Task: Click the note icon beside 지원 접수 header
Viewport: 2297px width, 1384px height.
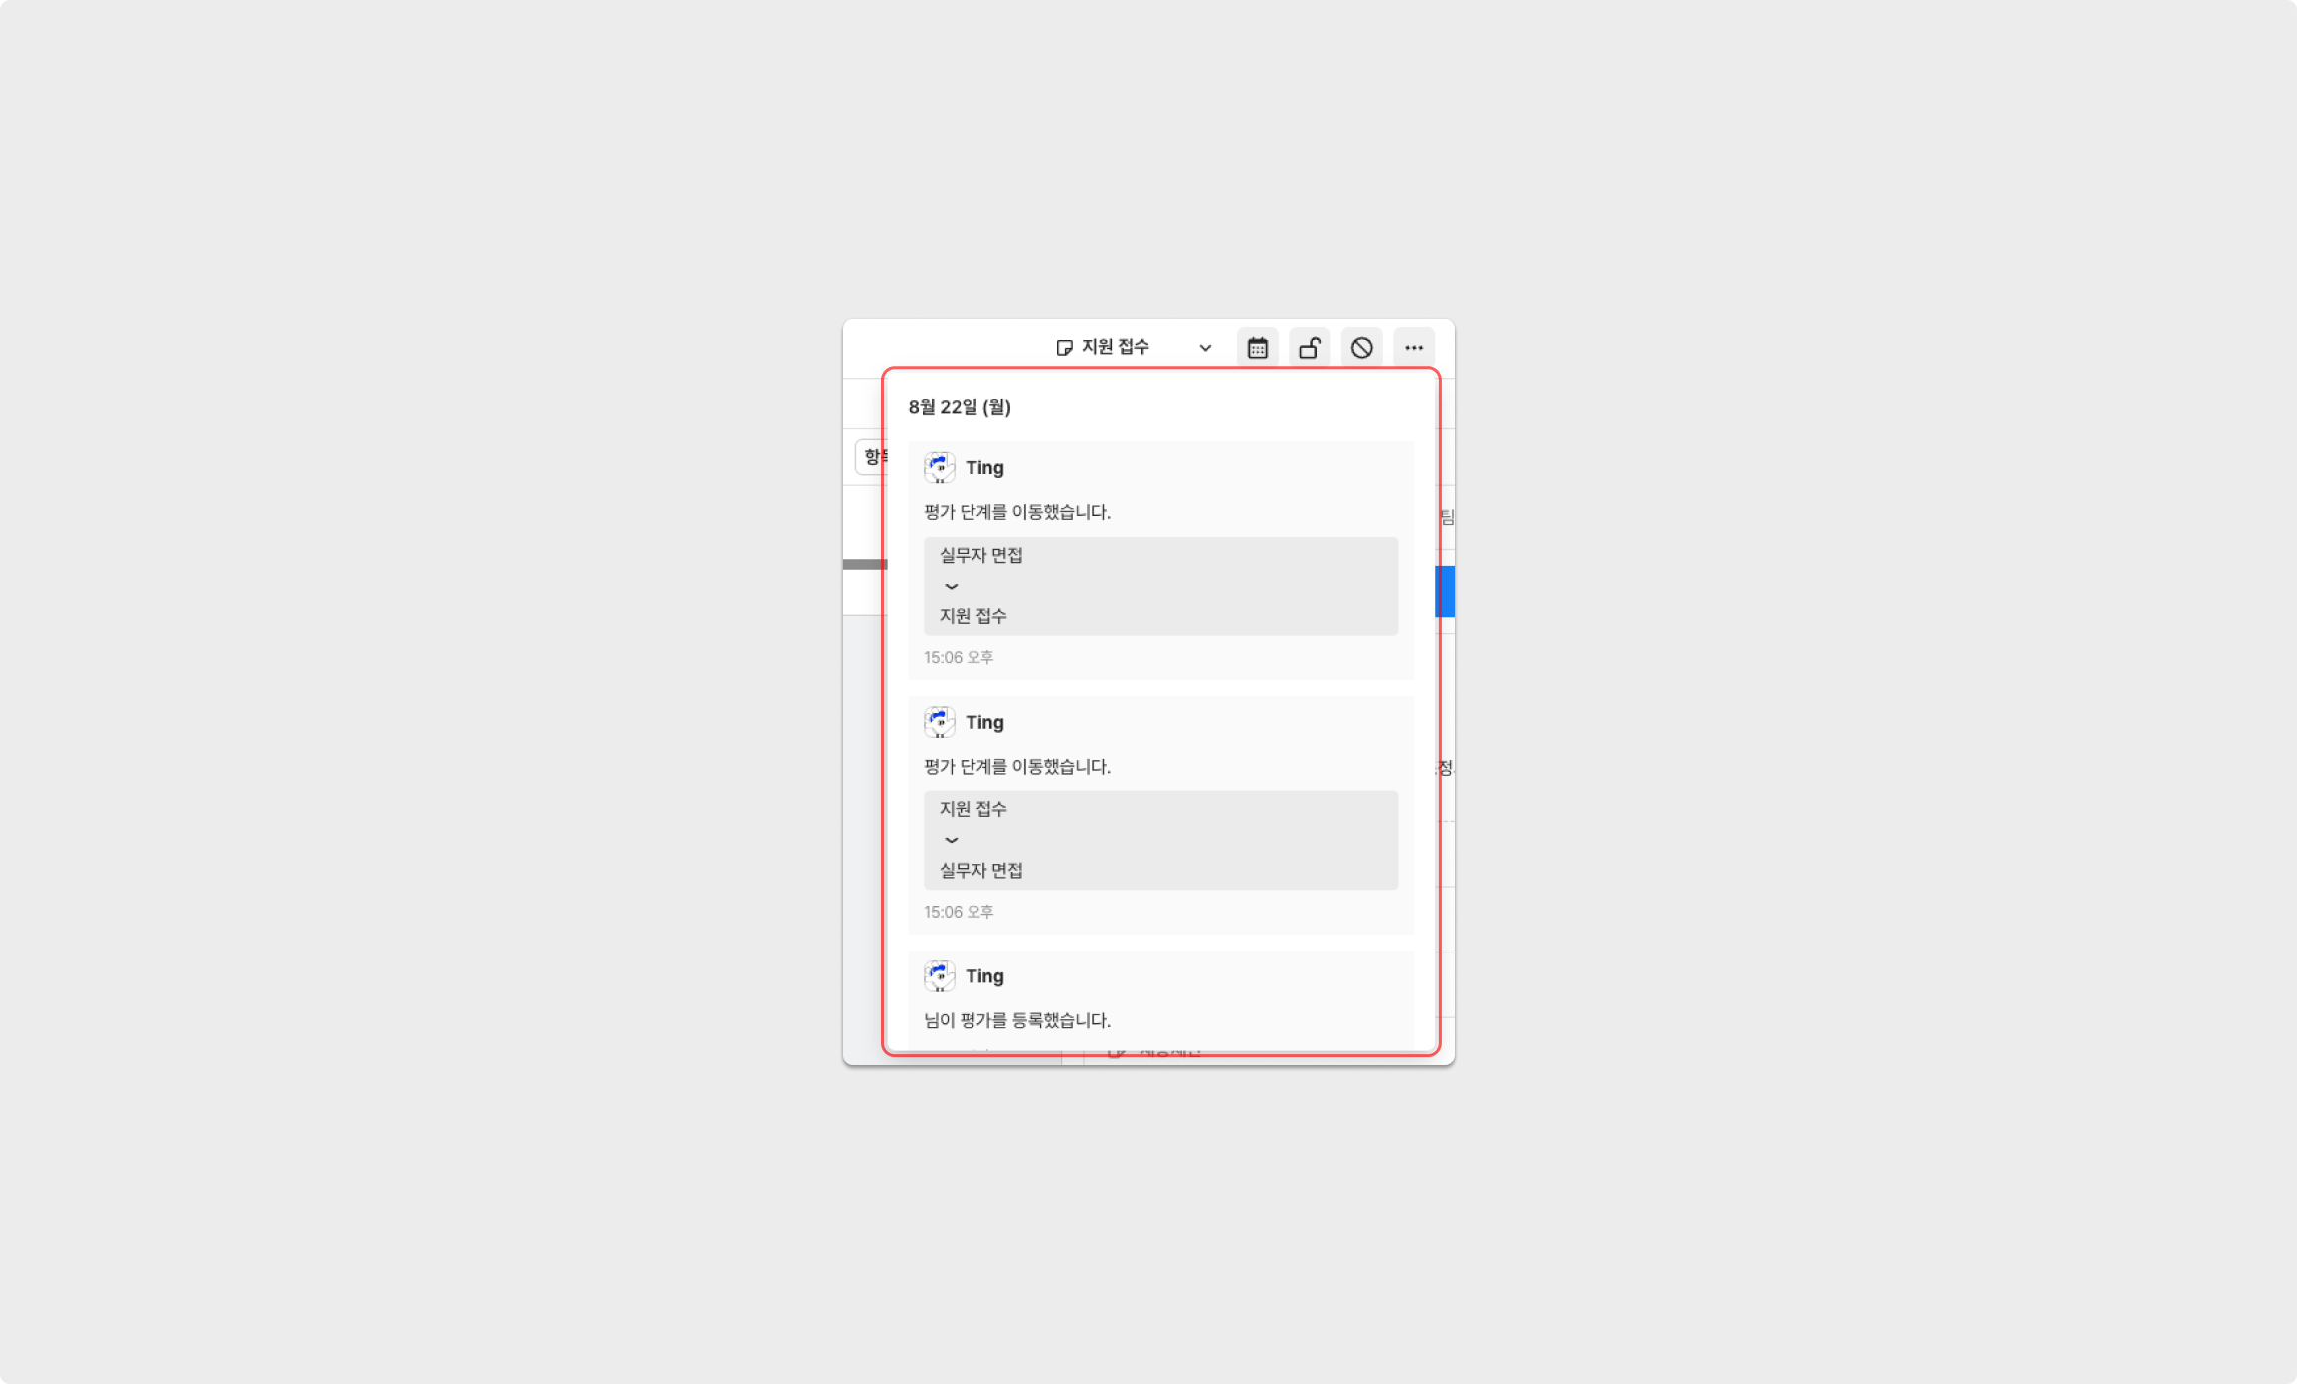Action: pos(1064,348)
